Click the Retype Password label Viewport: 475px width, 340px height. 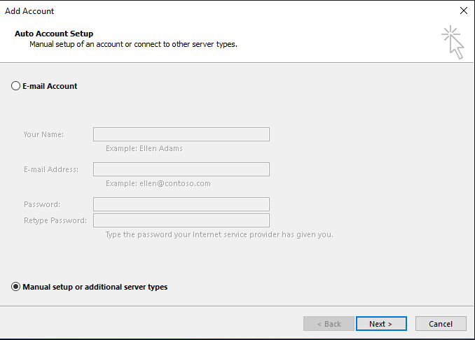(x=55, y=220)
